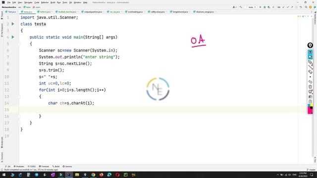The width and height of the screenshot is (317, 178).
Task: Open Firefox from the taskbar
Action: (101, 175)
